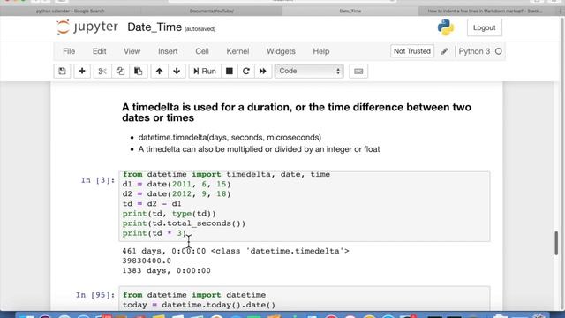Click the Jupyter logo

click(x=87, y=27)
